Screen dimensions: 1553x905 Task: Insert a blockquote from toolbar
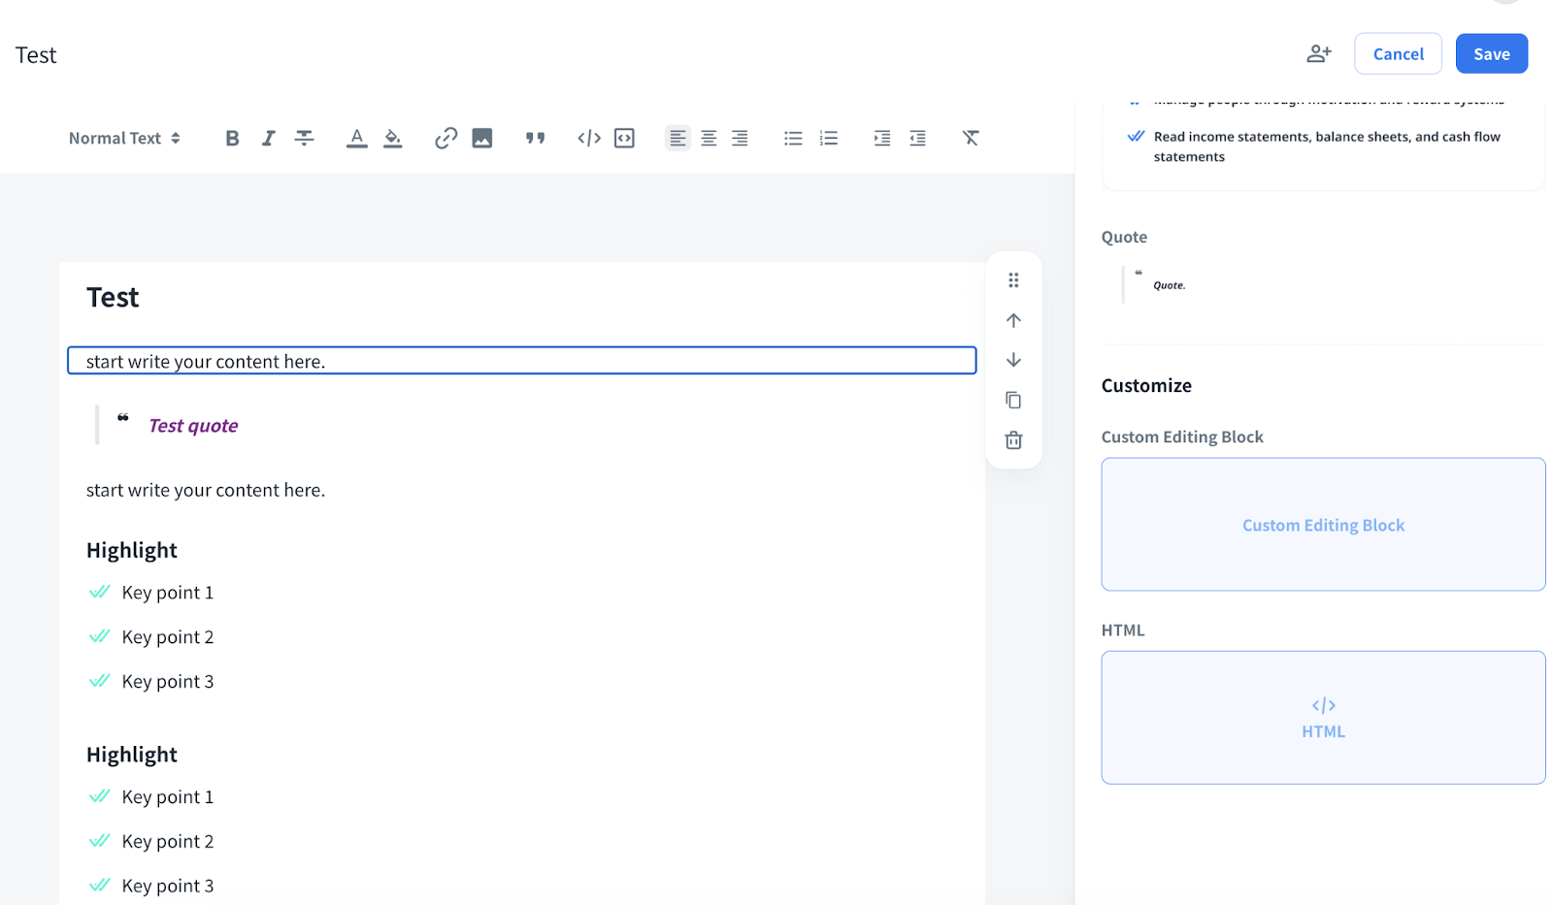(x=535, y=138)
